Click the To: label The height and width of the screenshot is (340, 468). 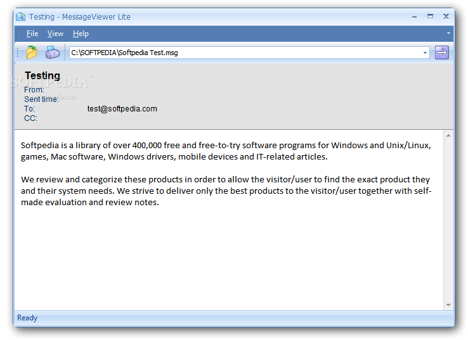point(29,109)
